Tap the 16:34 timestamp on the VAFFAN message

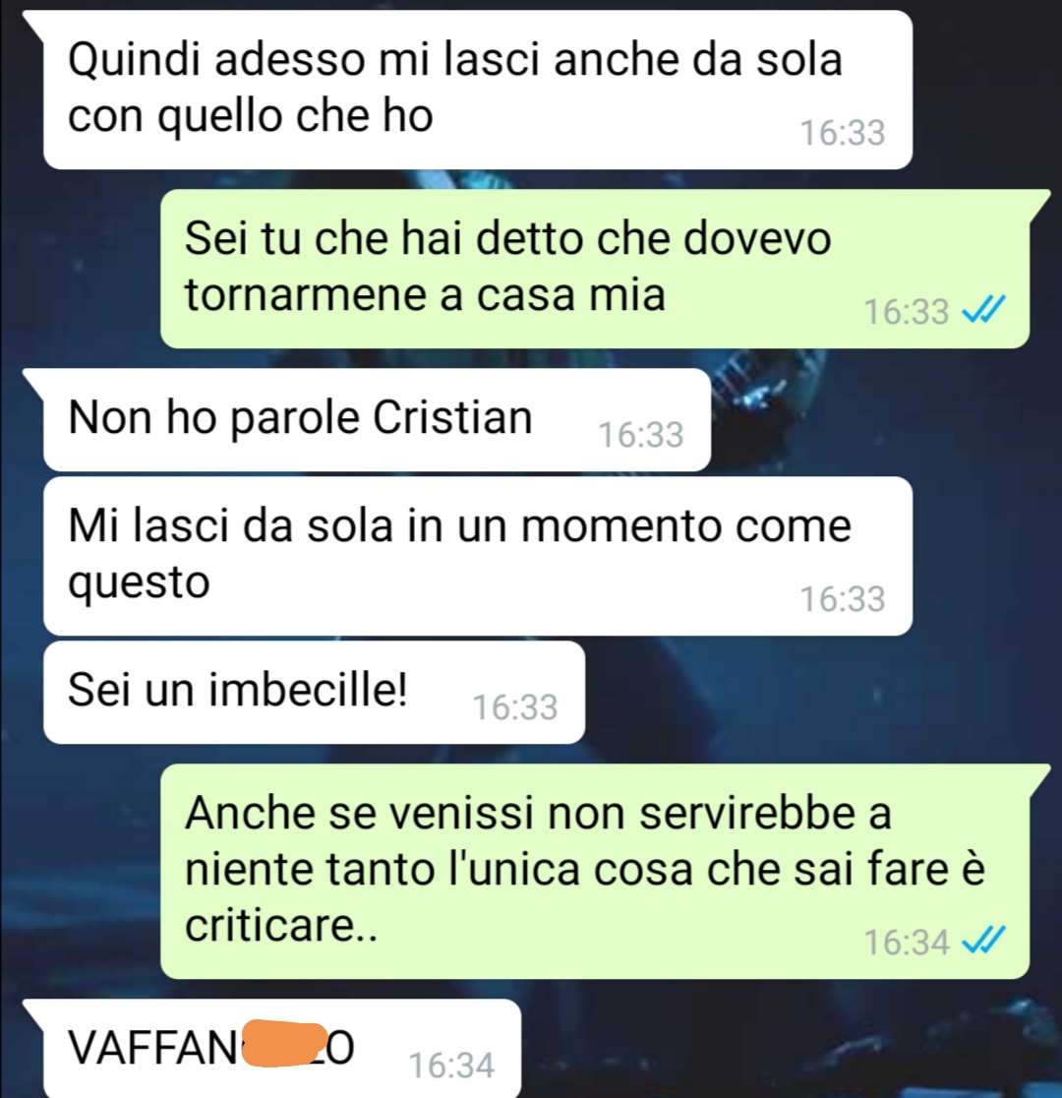451,1066
